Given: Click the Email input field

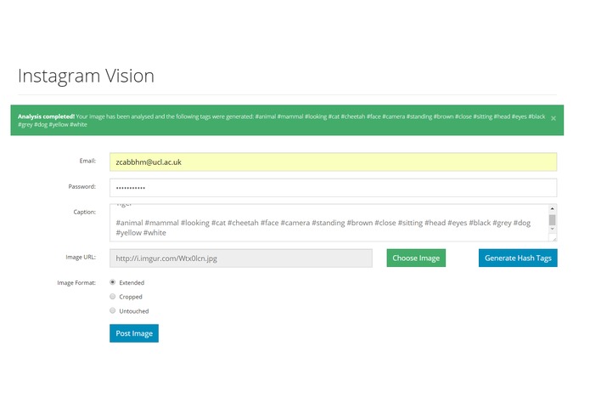Looking at the screenshot, I should [333, 162].
